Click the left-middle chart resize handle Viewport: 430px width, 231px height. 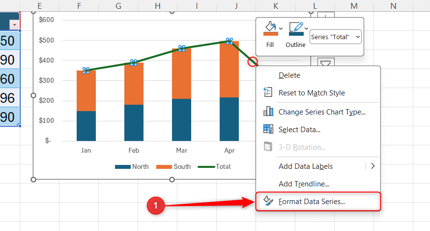click(x=33, y=95)
